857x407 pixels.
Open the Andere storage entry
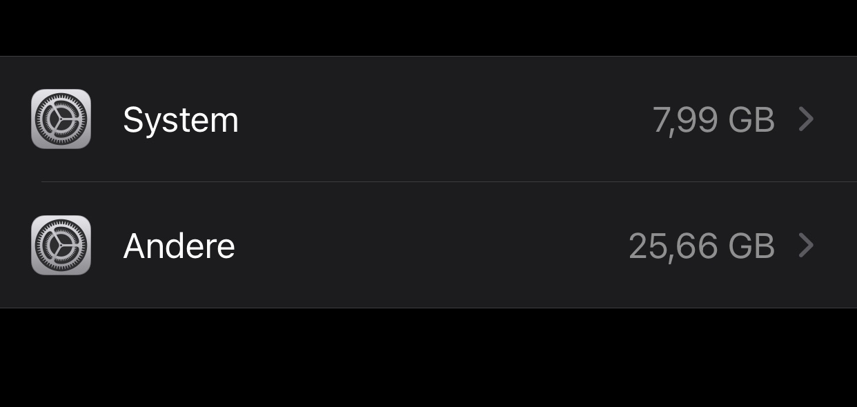coord(428,246)
